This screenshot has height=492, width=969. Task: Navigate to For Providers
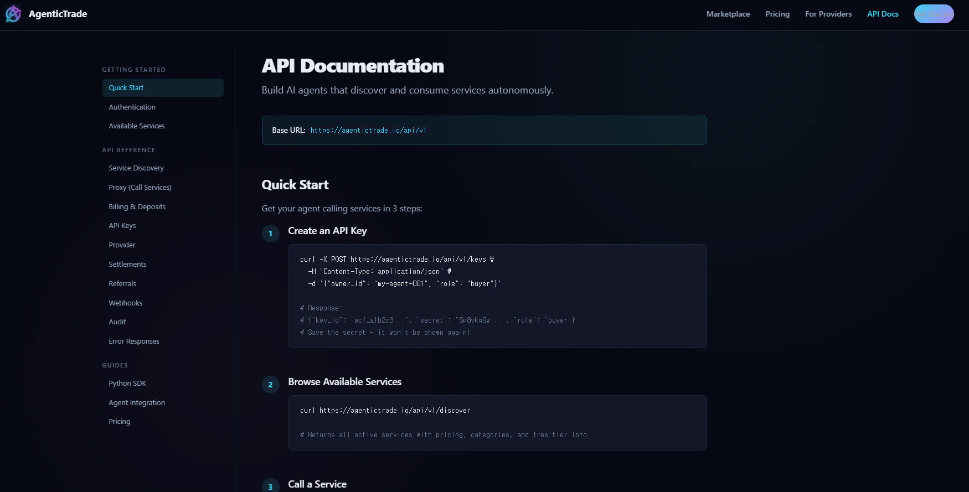point(828,14)
